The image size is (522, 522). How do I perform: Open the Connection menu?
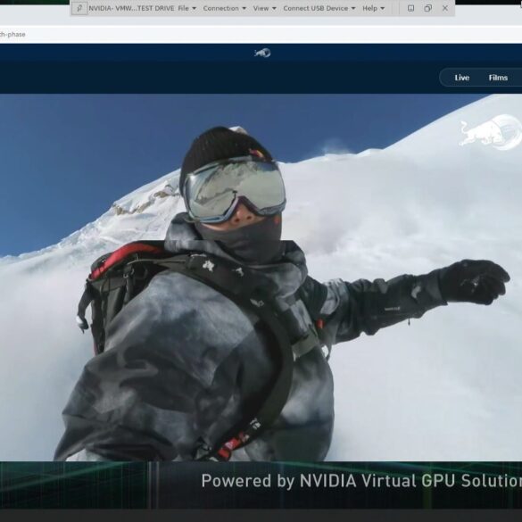pos(224,8)
